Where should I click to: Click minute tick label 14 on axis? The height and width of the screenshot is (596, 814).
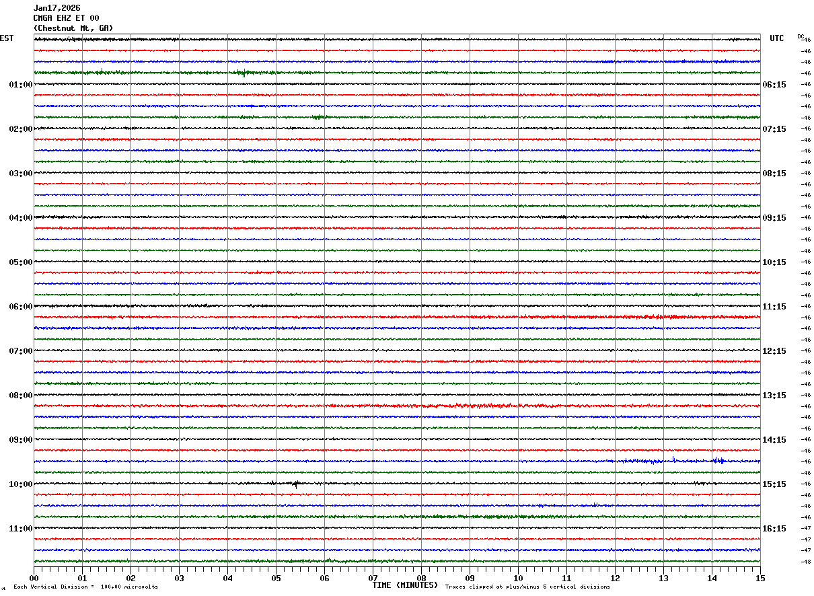pyautogui.click(x=712, y=578)
